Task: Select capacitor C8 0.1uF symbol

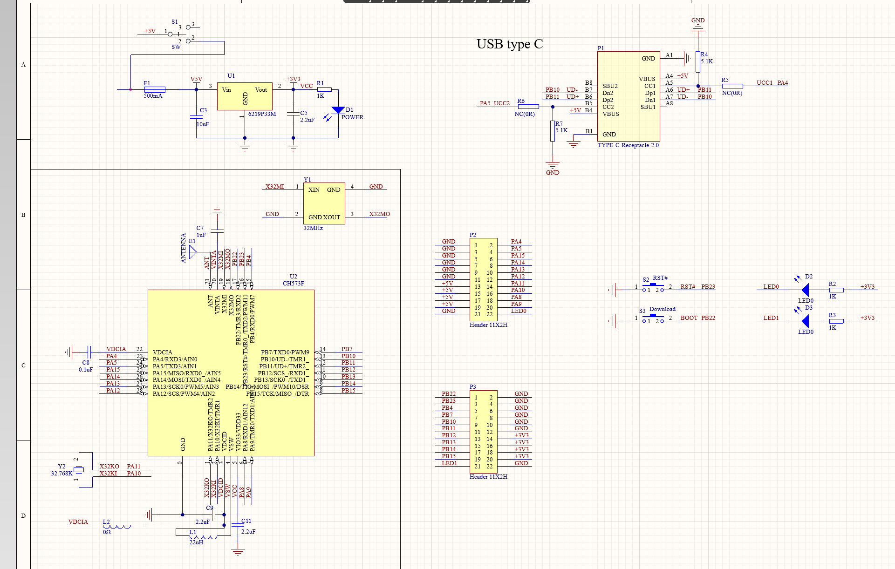Action: click(x=89, y=352)
